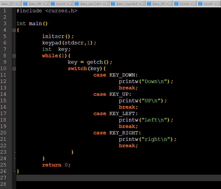Screen dimensions: 221x189
Task: Click line number 1 in the margin
Action: pos(5,11)
